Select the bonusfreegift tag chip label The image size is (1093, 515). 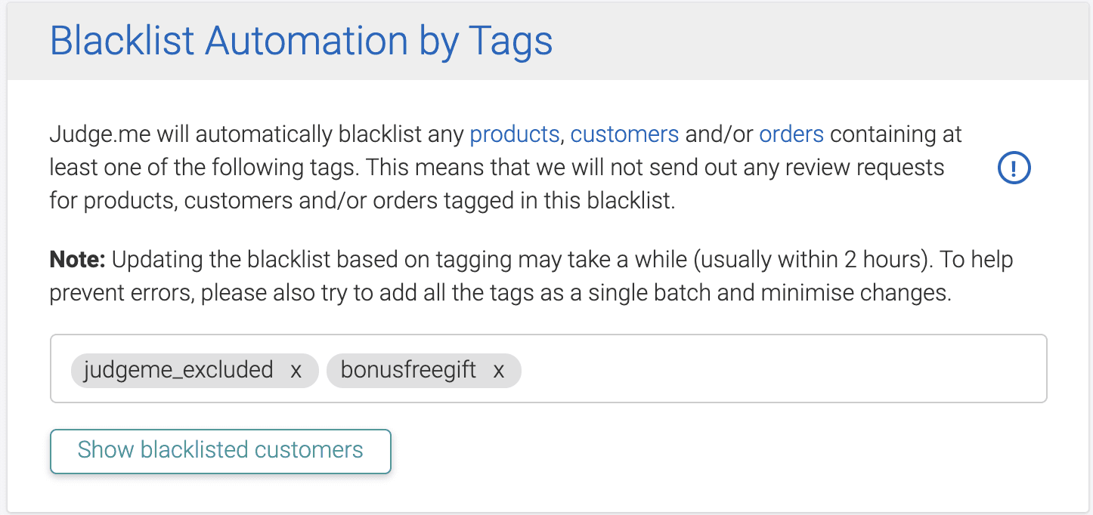[408, 370]
